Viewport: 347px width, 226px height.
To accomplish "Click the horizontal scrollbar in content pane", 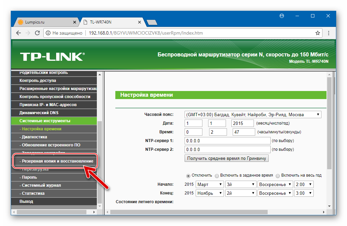I will (x=188, y=212).
